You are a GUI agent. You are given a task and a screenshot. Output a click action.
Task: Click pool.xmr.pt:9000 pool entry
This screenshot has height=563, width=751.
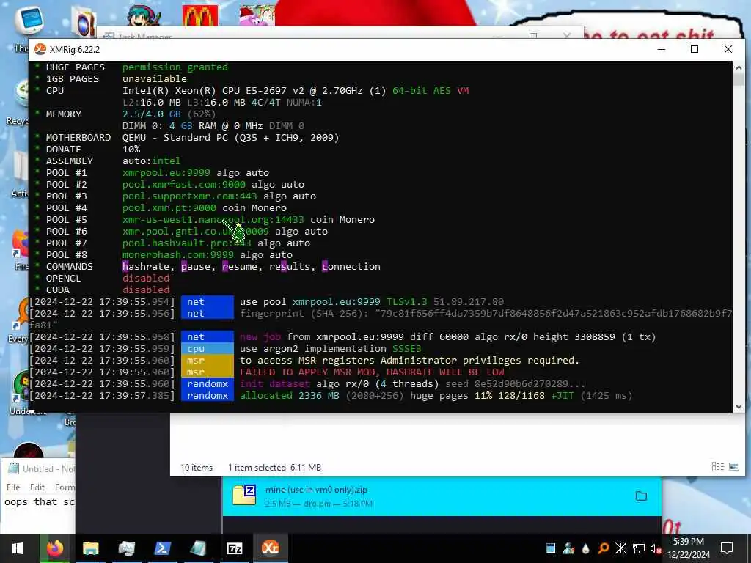tap(169, 207)
